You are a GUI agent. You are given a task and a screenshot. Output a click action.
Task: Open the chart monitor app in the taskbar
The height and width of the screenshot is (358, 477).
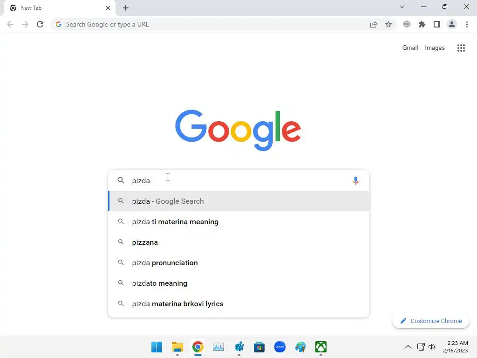tap(218, 347)
